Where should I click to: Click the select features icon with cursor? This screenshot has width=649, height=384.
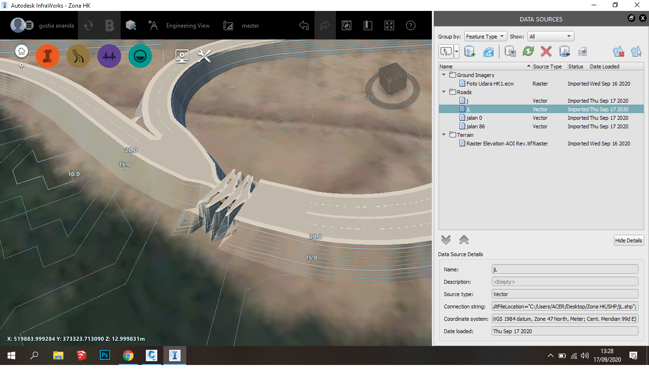click(636, 51)
